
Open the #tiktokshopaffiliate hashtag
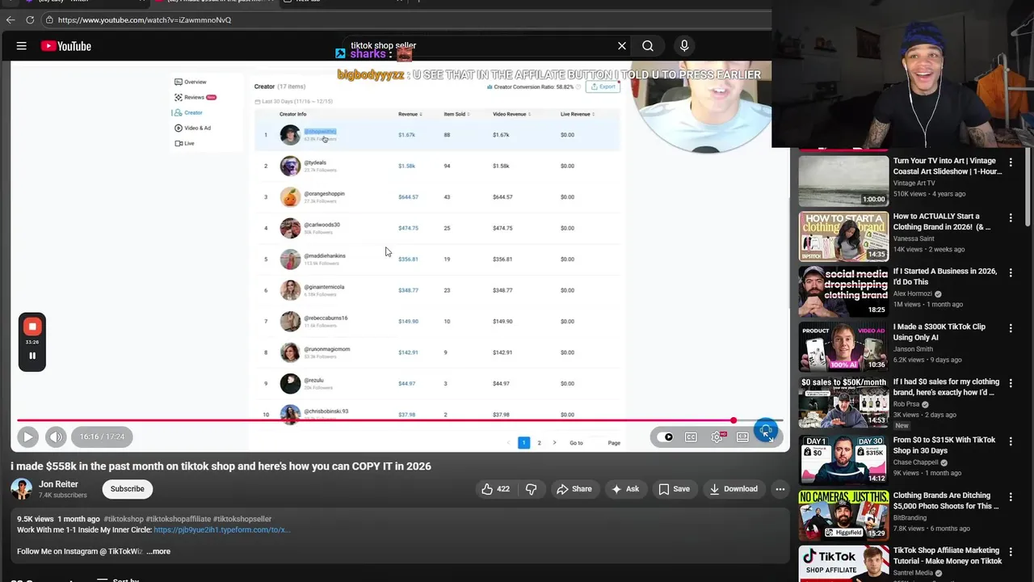click(179, 519)
